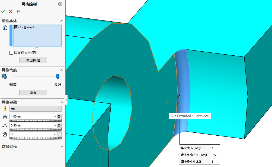272x167 pixels.
Task: Click the face selection icon beside the entity list
Action: coord(5,28)
